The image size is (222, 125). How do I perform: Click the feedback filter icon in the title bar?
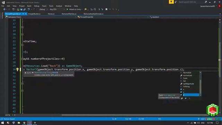pos(171,2)
